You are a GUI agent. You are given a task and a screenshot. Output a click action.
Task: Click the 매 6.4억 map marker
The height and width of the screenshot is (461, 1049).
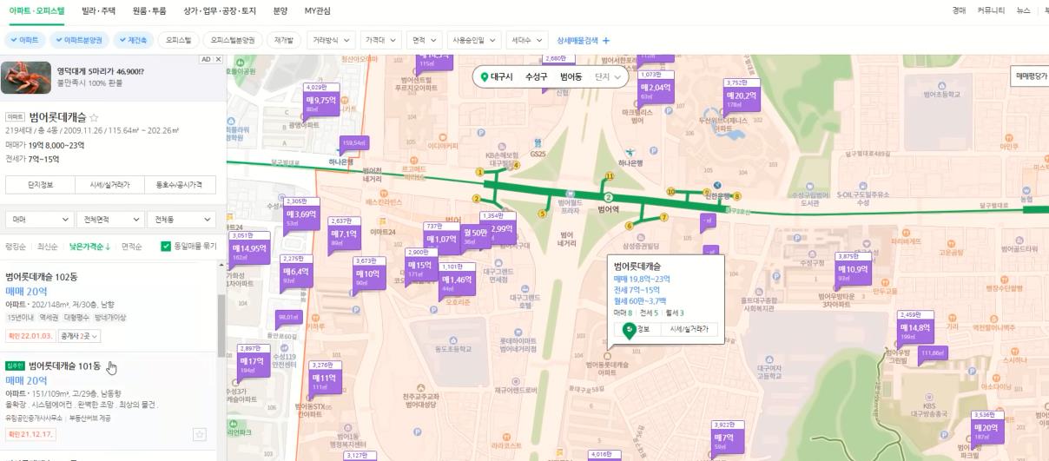coord(296,273)
